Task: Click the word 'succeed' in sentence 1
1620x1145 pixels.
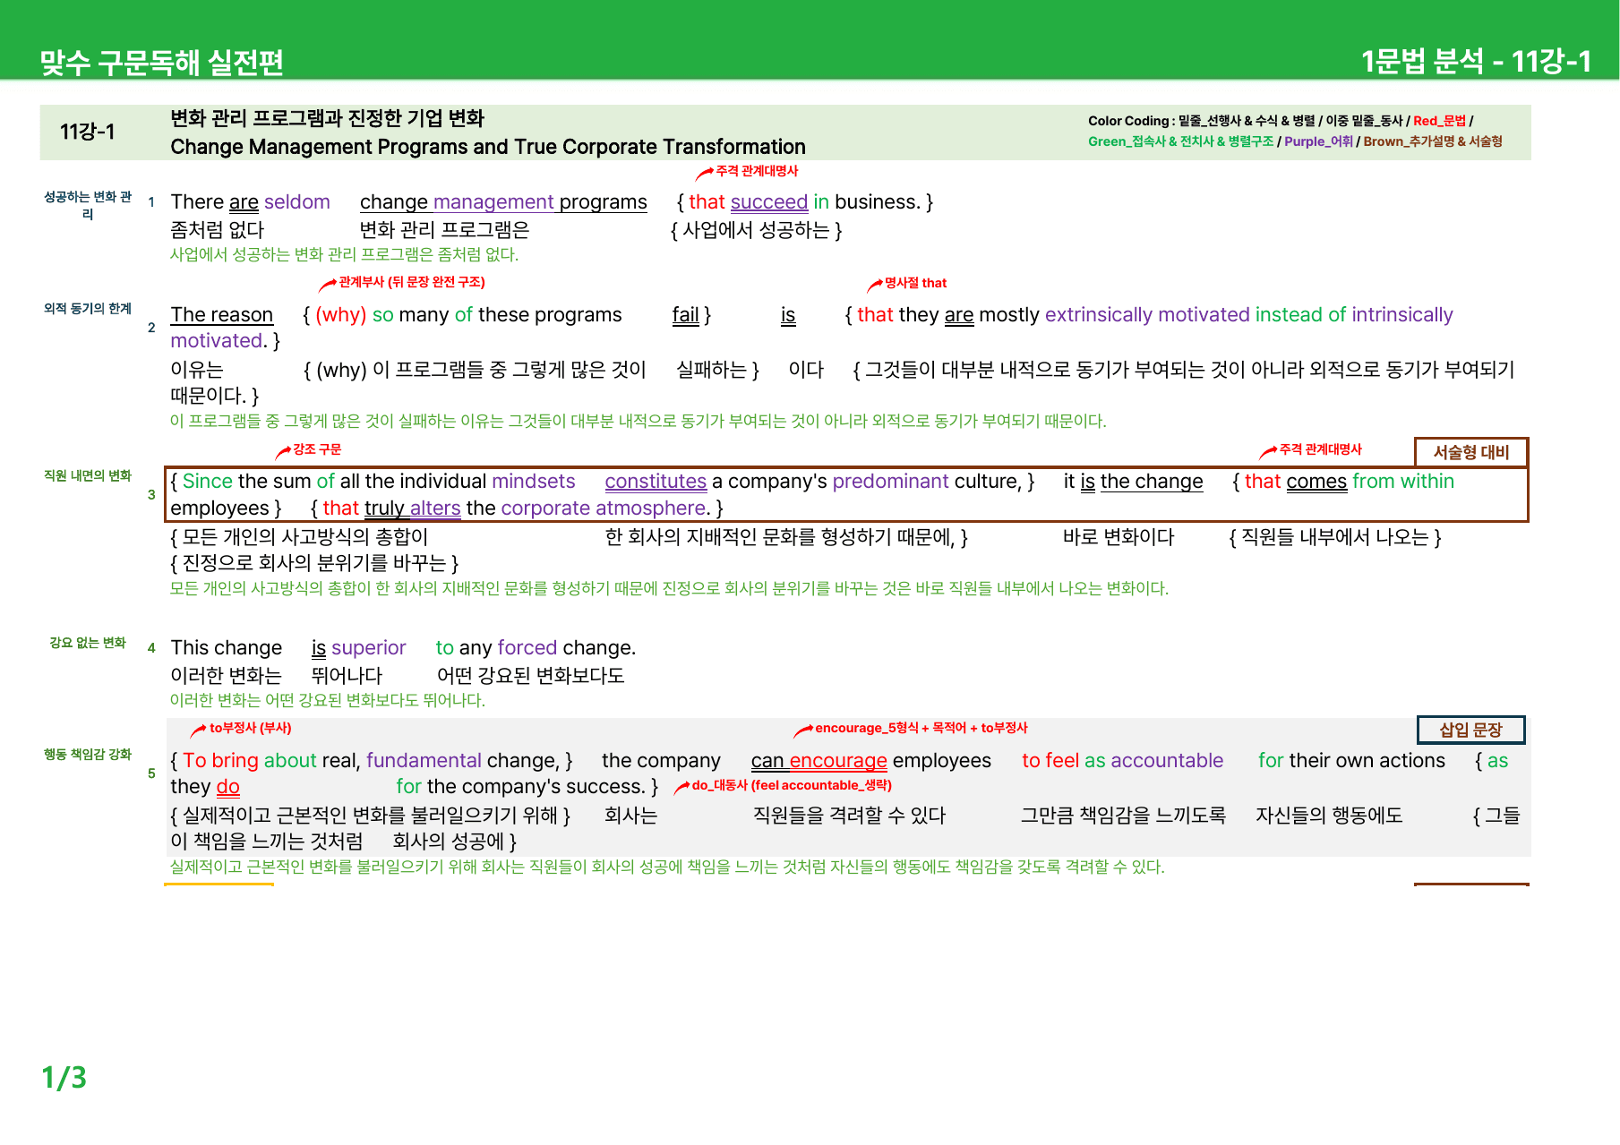Action: pos(769,202)
